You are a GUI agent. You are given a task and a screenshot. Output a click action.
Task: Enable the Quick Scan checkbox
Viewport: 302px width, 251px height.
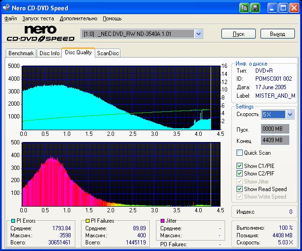[240, 153]
